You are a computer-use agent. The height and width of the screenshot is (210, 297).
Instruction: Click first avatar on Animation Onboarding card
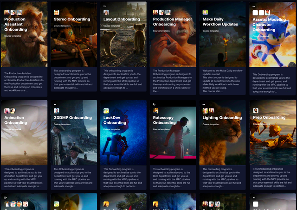pos(7,111)
